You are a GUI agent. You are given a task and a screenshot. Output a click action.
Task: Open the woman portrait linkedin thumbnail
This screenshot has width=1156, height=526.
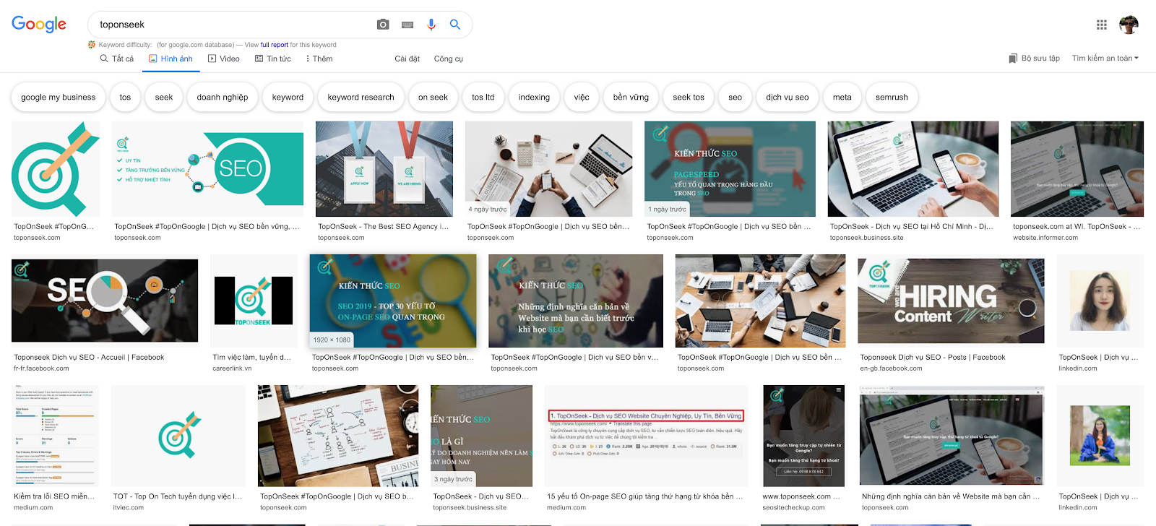pos(1100,301)
